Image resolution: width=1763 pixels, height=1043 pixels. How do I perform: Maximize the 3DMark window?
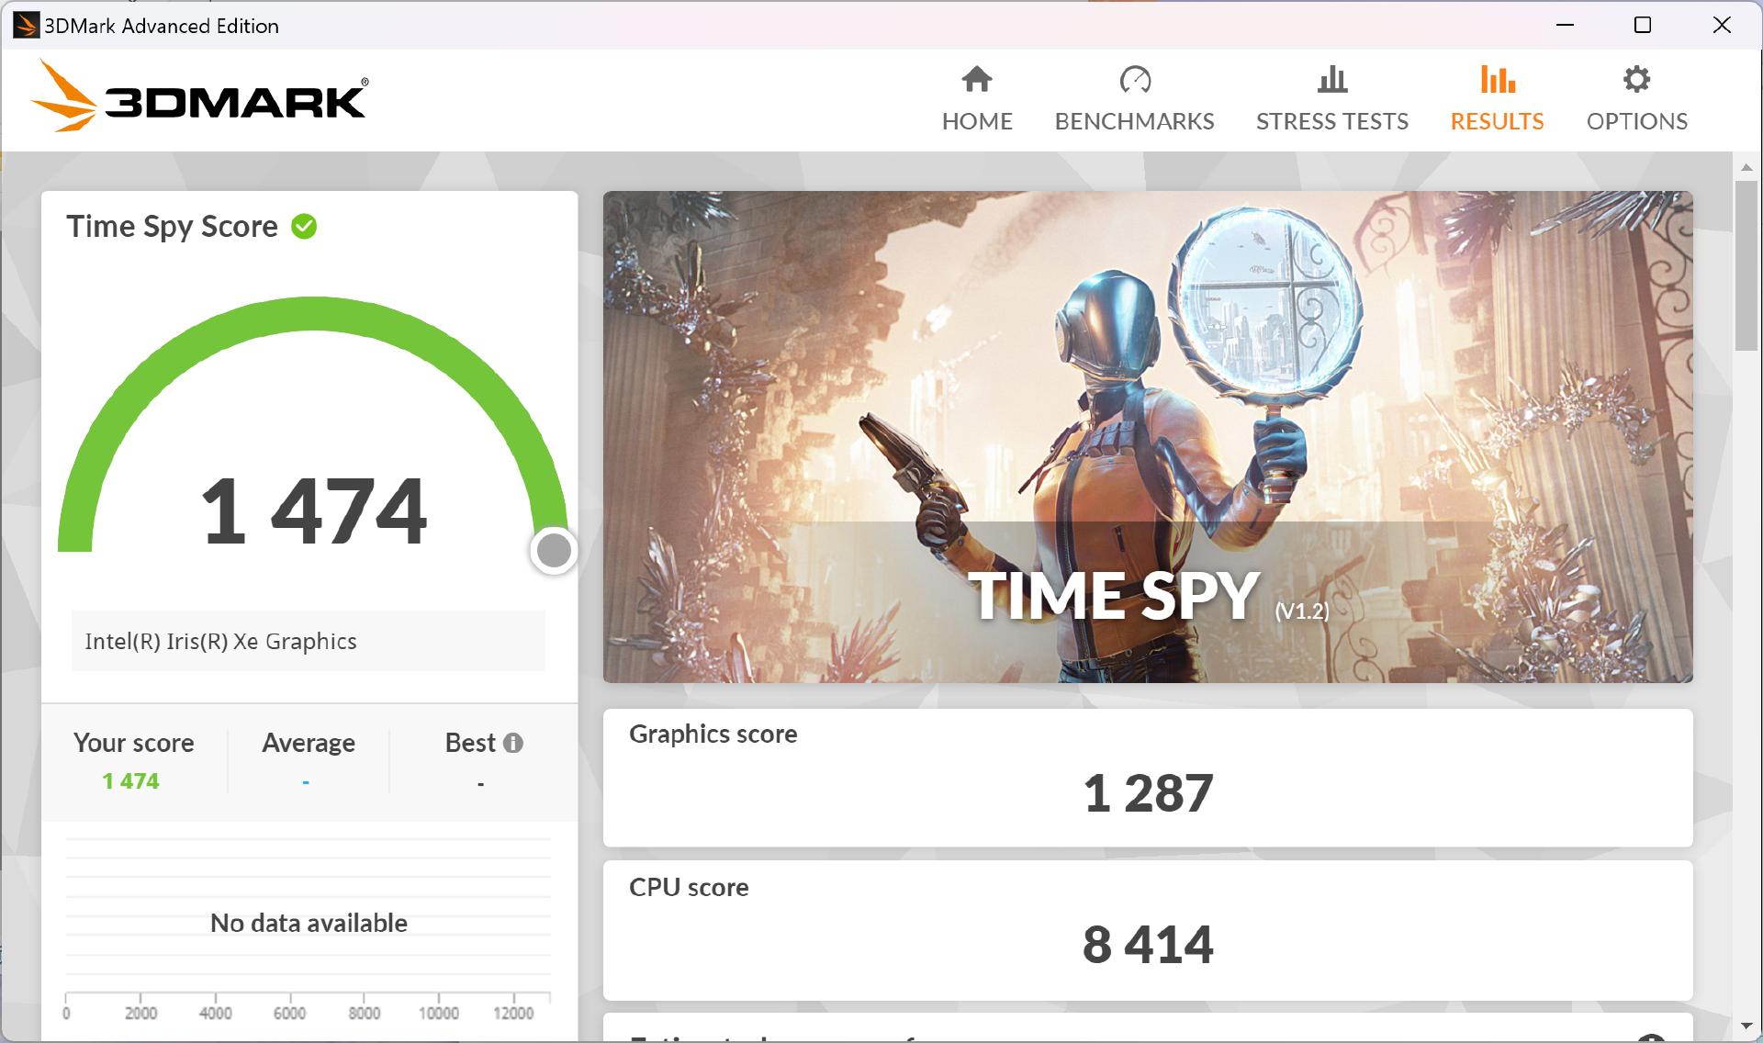click(x=1643, y=26)
